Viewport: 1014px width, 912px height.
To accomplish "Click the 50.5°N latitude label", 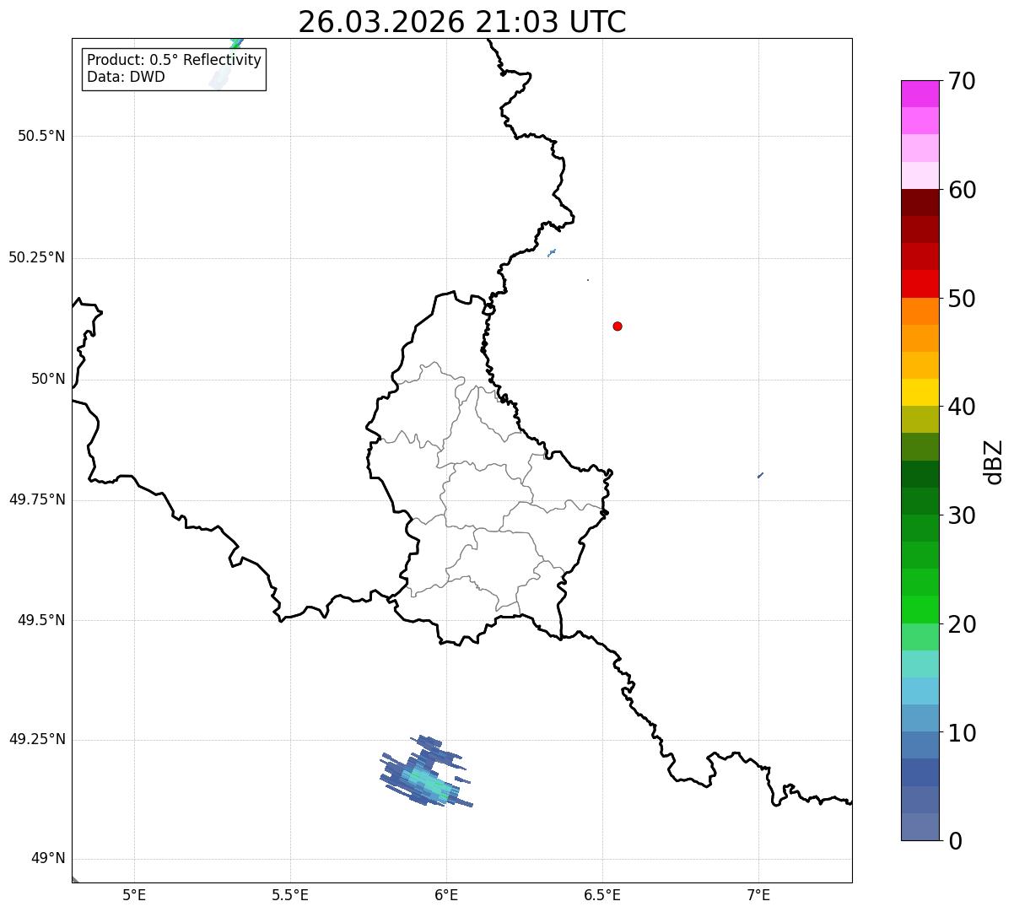I will (41, 136).
